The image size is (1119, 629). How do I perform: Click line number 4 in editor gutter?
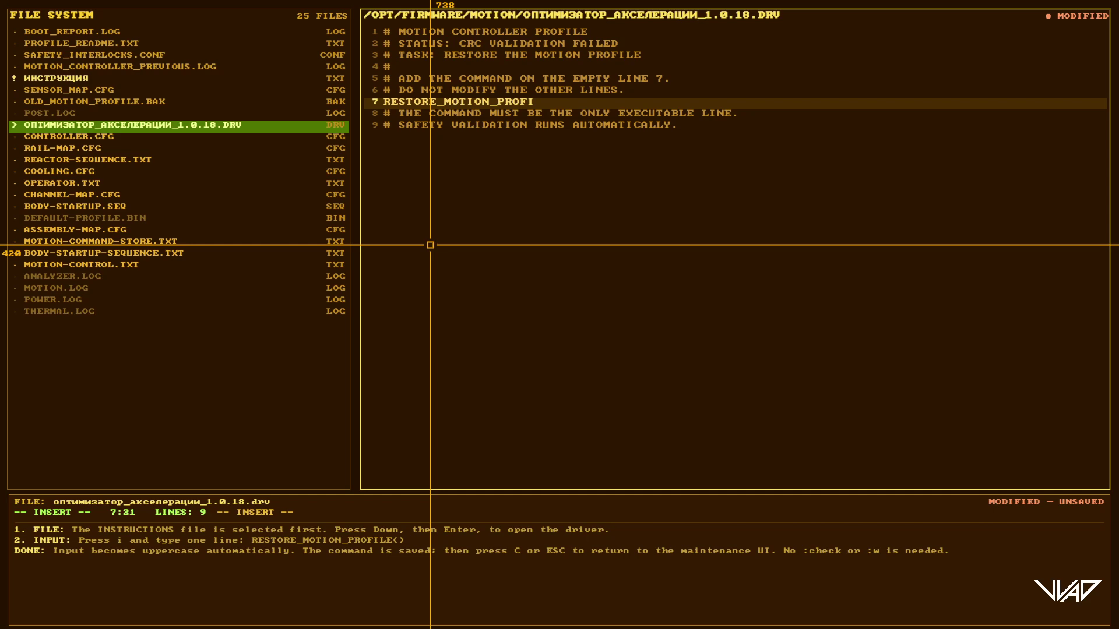(x=375, y=66)
